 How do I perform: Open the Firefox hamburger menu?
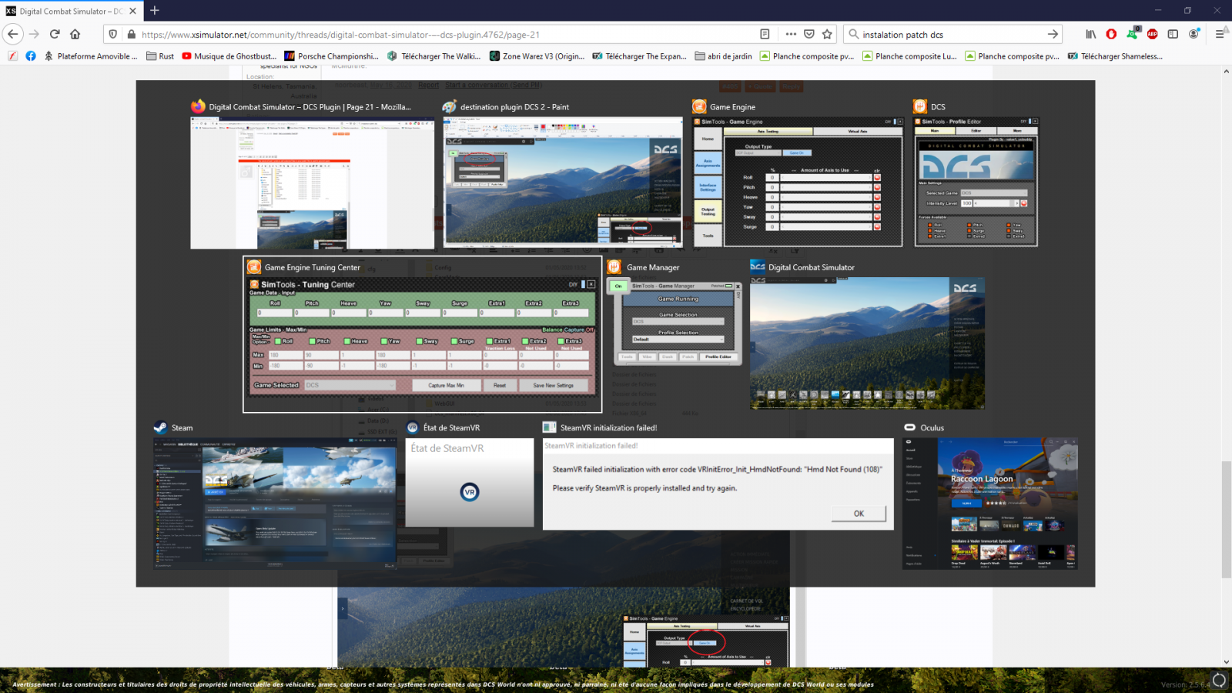click(1220, 34)
